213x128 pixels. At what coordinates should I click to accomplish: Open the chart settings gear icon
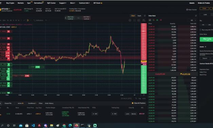[130, 20]
